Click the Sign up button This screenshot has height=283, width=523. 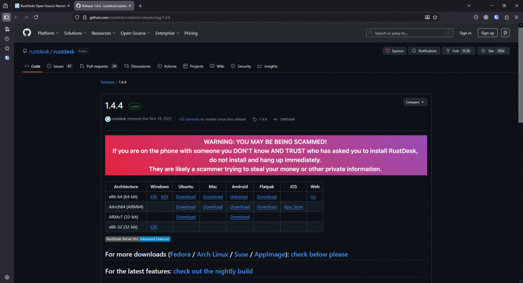[488, 33]
